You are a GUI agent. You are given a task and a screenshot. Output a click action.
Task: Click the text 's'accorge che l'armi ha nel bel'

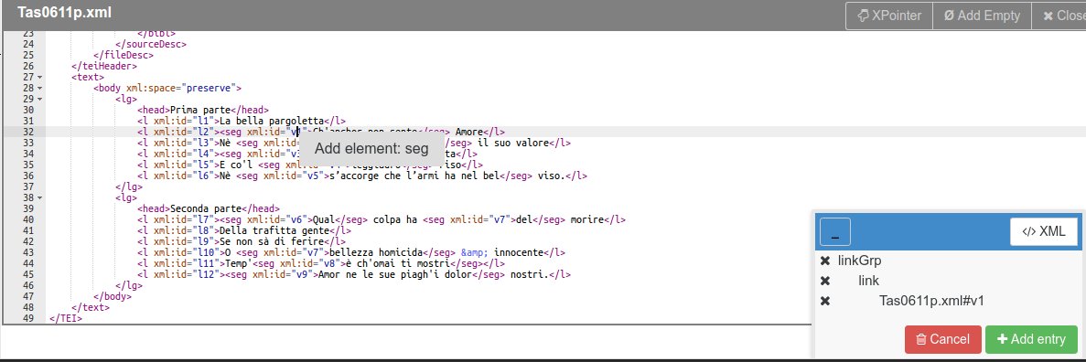click(x=414, y=176)
